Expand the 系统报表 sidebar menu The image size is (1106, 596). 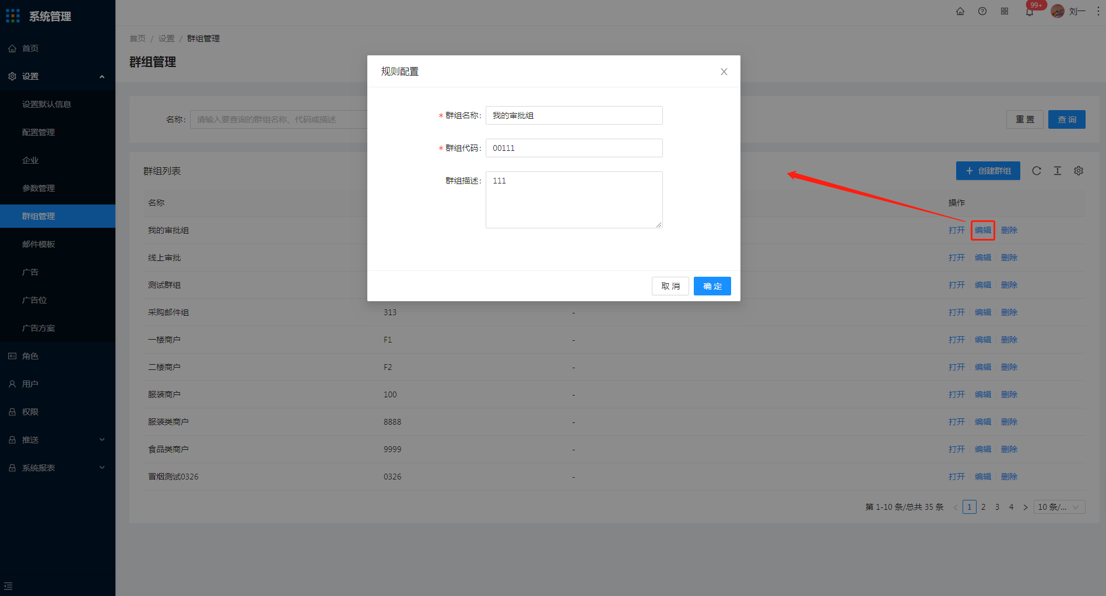(x=58, y=468)
